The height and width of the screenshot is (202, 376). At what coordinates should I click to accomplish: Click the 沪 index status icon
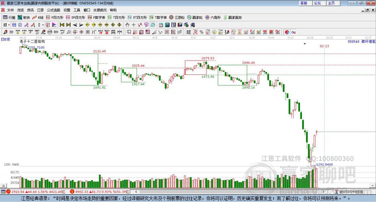(8, 192)
